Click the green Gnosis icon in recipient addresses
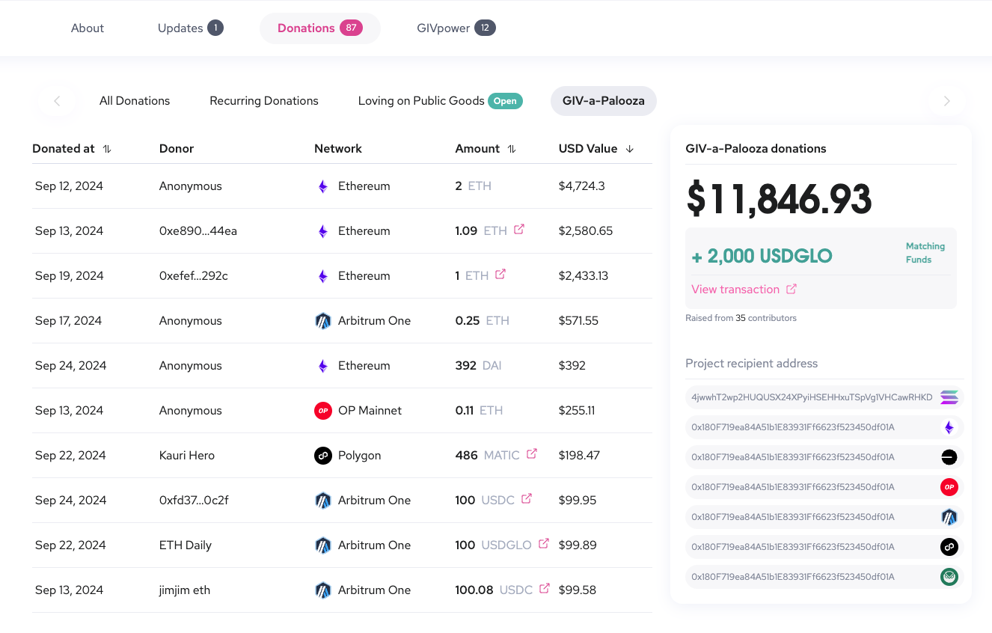Viewport: 992px width, 633px height. (949, 577)
